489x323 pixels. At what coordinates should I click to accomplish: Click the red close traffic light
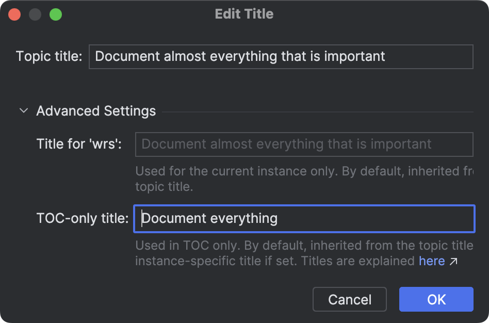click(x=14, y=14)
